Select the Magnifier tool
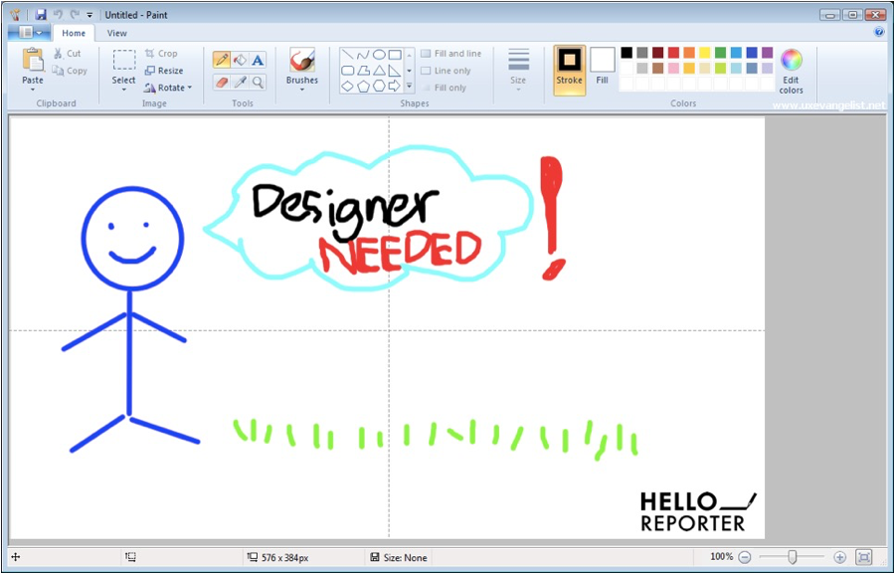This screenshot has height=574, width=895. click(258, 83)
